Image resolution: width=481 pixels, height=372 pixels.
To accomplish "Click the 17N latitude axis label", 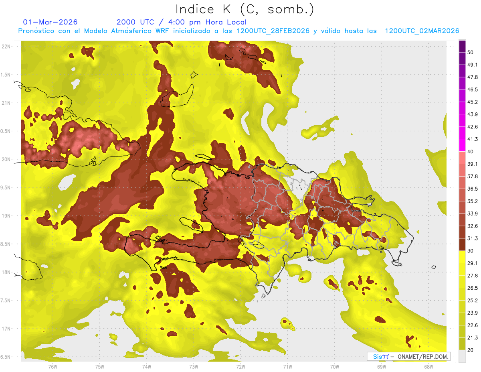I will point(6,329).
